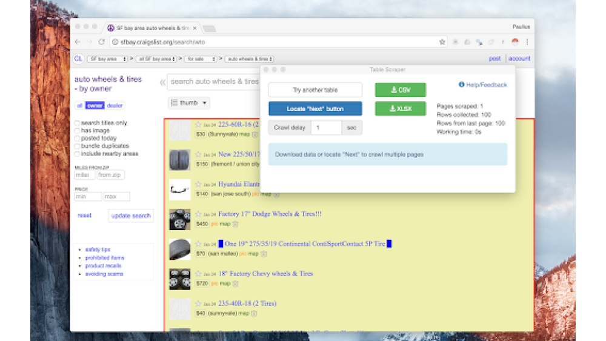Select the 'owner' seller filter
Image resolution: width=606 pixels, height=341 pixels.
click(95, 105)
